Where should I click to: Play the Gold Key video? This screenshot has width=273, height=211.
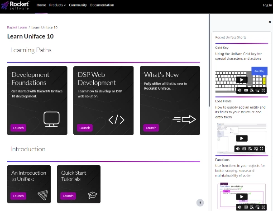(242, 80)
